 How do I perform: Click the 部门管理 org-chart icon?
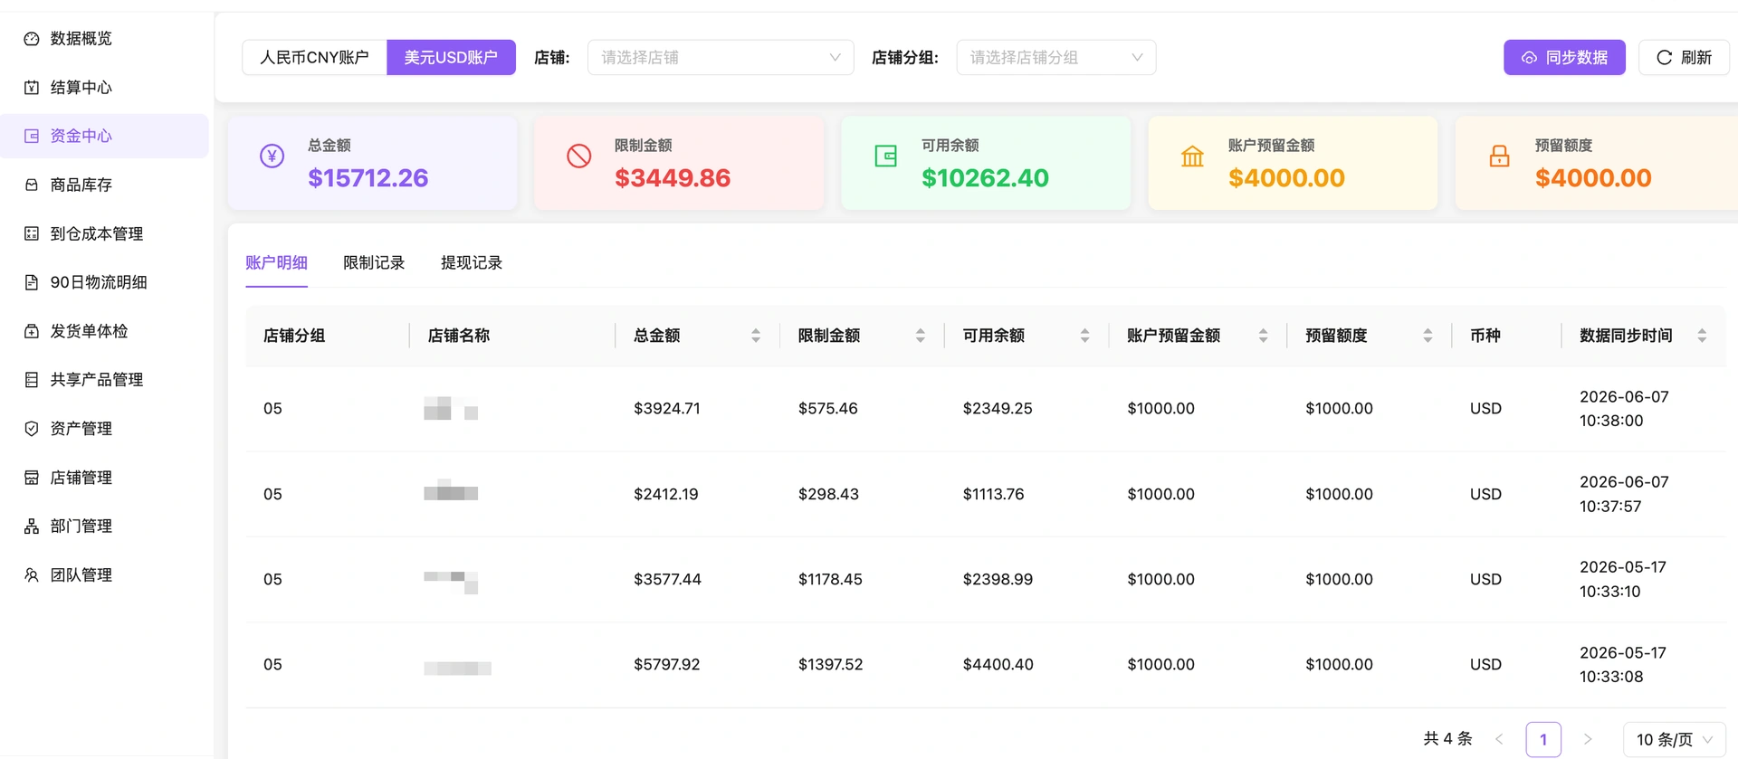[x=32, y=527]
